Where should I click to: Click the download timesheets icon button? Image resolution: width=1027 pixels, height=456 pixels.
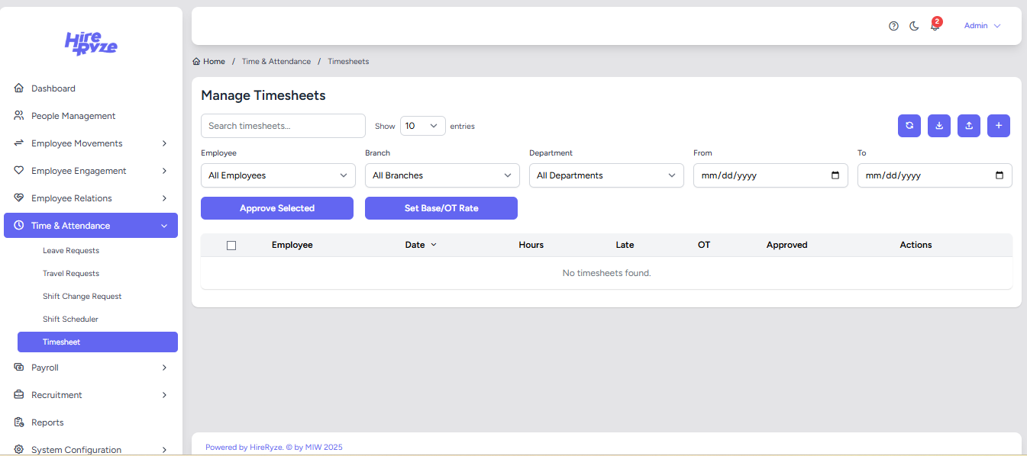click(x=938, y=126)
